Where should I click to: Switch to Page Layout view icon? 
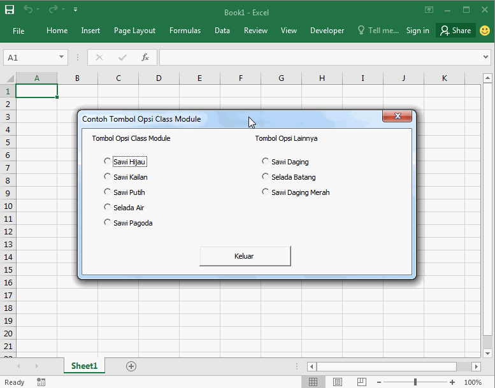338,382
